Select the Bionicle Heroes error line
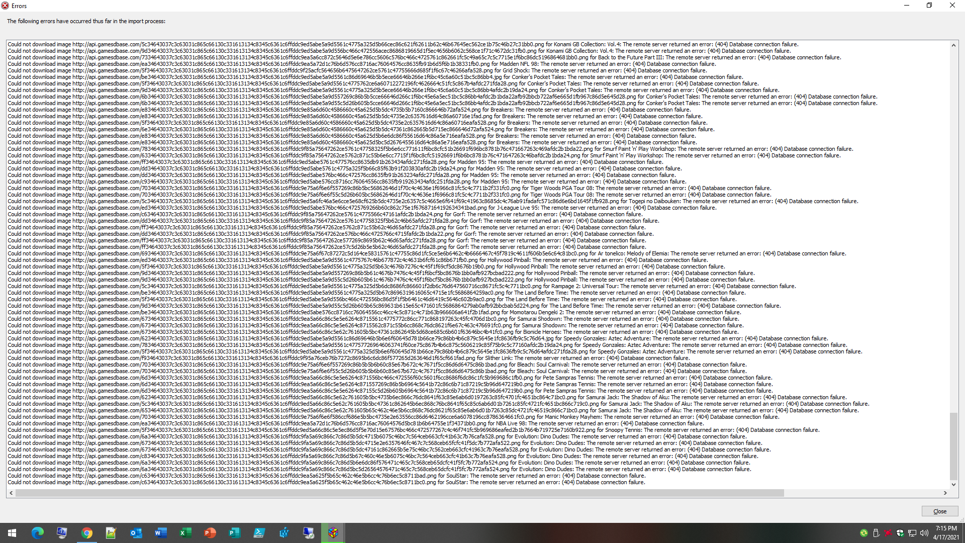 coord(373,332)
